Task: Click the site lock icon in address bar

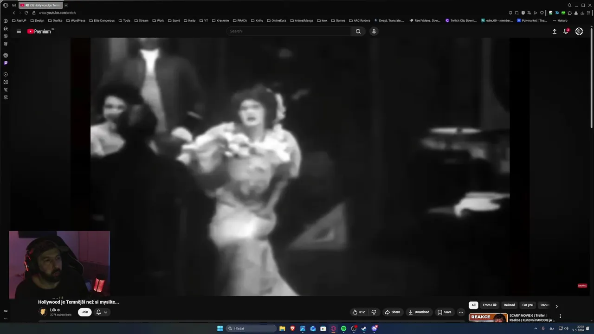Action: [34, 13]
